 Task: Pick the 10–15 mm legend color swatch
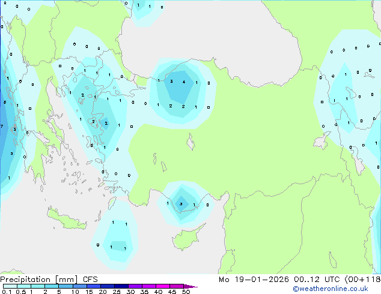[x=79, y=286]
